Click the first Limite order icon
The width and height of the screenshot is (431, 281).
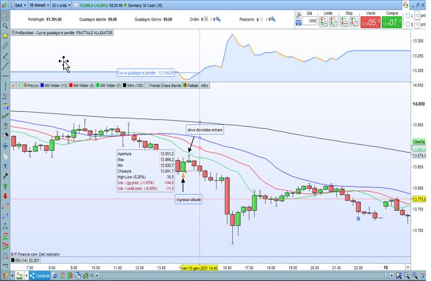click(323, 22)
